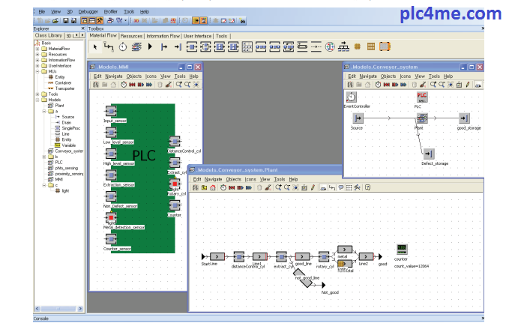The image size is (515, 329).
Task: Close the Explorer panel
Action: [82, 28]
